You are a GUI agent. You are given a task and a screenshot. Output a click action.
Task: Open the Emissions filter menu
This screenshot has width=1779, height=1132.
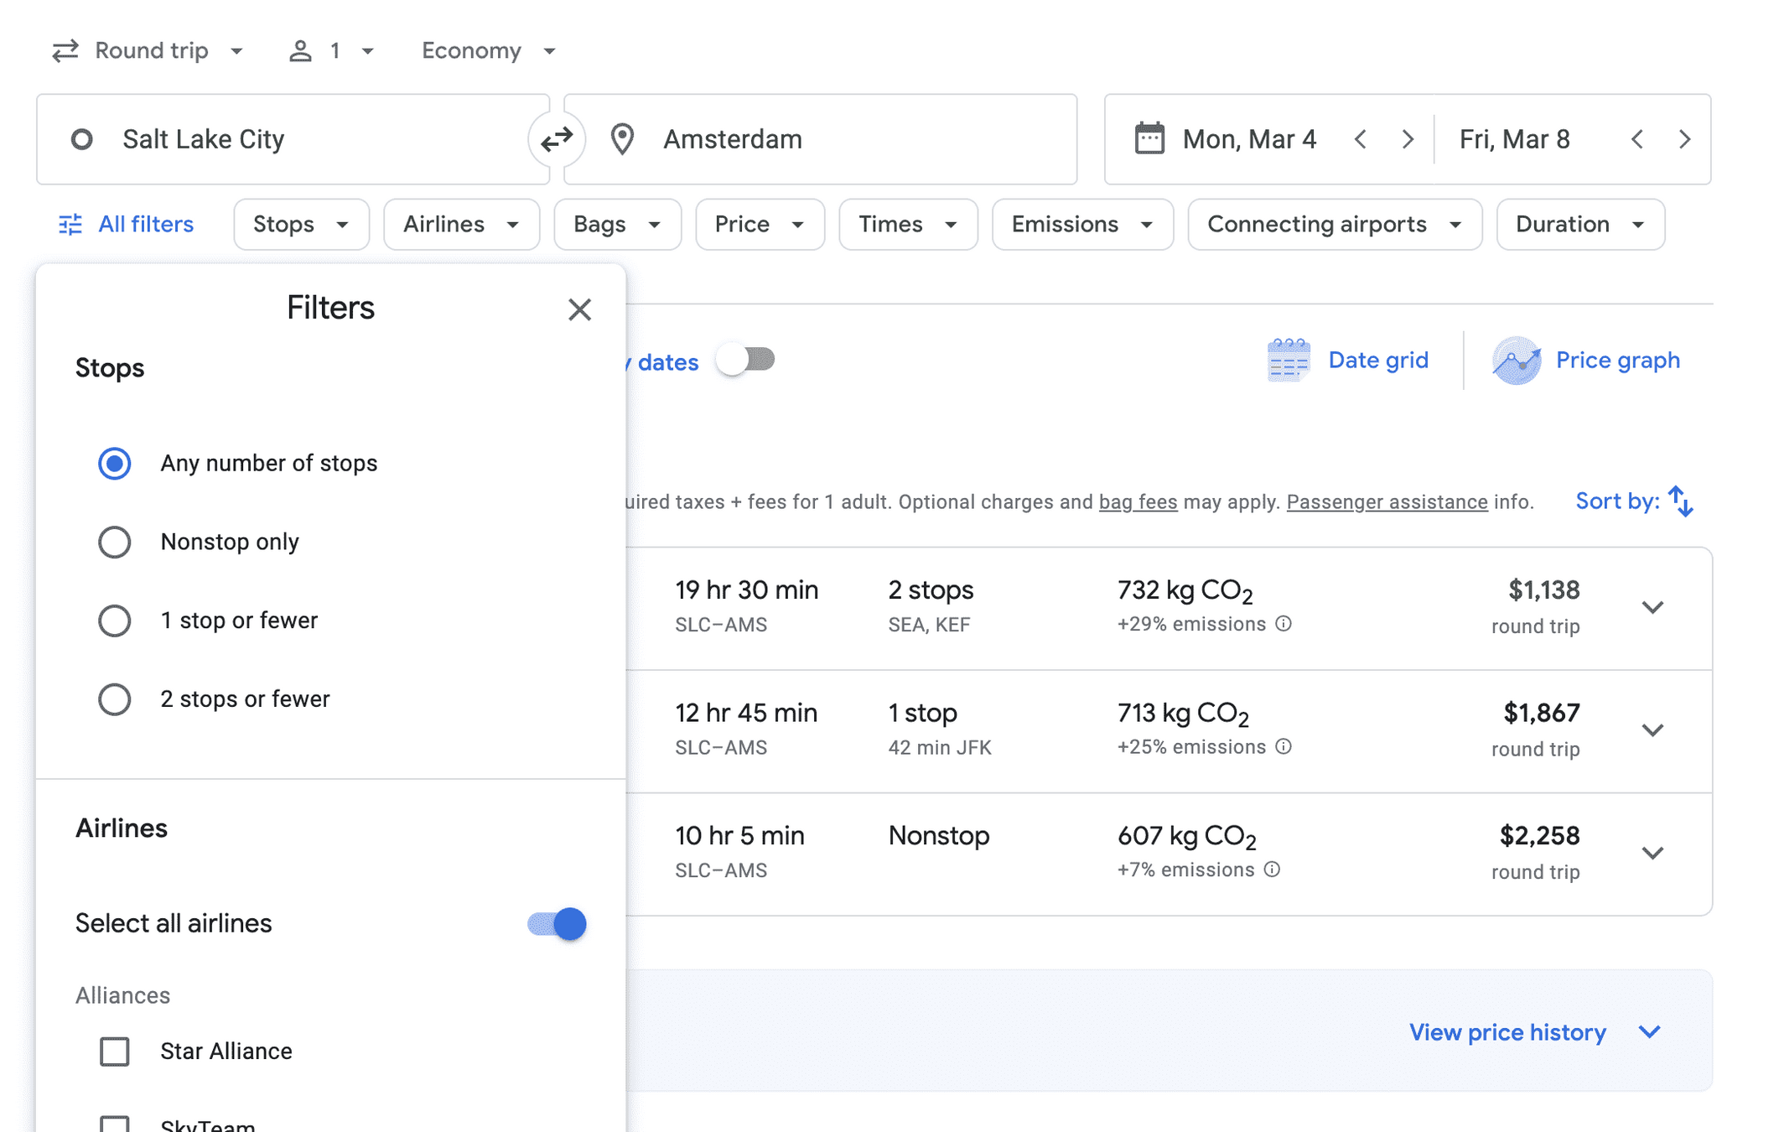1081,224
